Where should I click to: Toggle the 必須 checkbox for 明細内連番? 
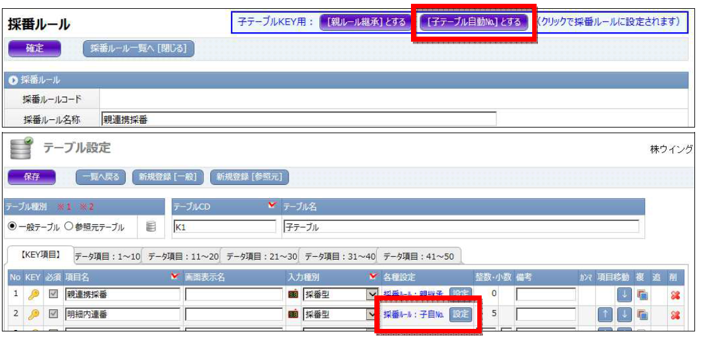pos(54,314)
